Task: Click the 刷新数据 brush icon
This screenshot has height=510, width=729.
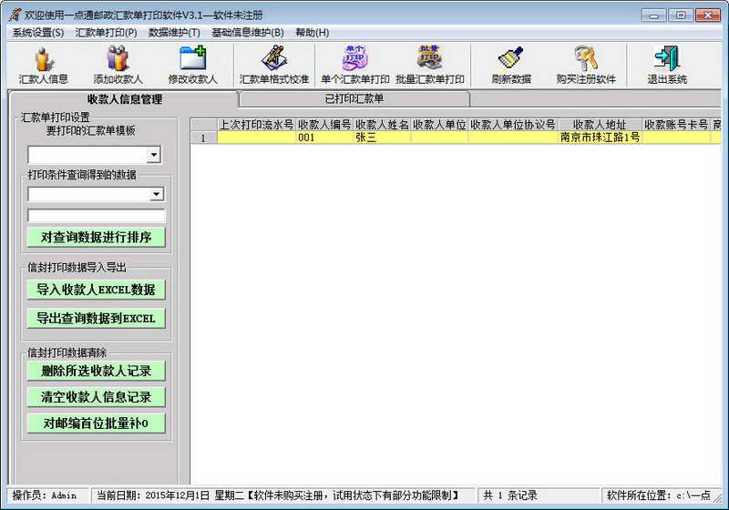Action: tap(511, 65)
